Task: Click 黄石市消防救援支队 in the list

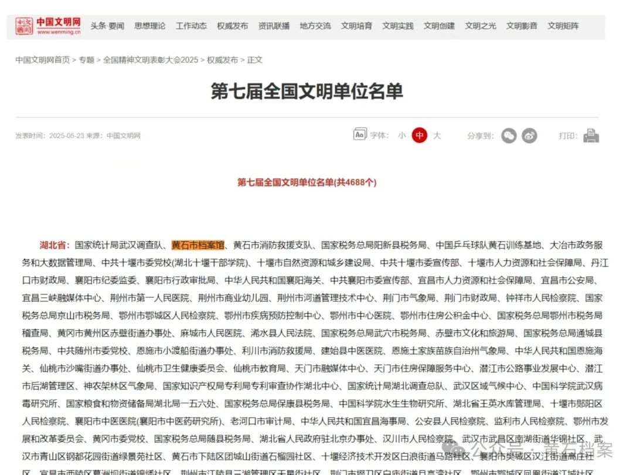Action: tap(273, 245)
